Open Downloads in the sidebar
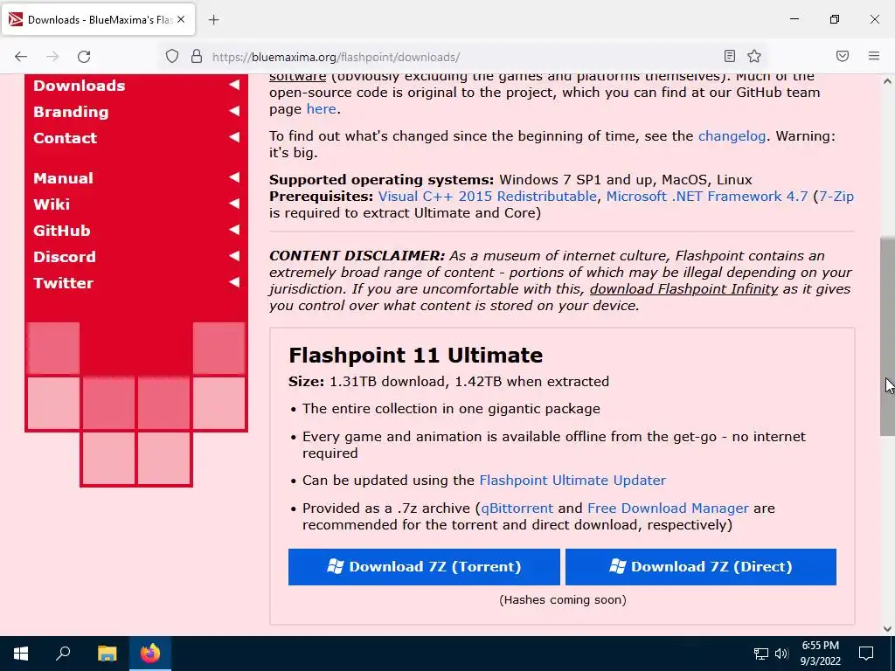Screen dimensions: 895x671 tap(80, 86)
